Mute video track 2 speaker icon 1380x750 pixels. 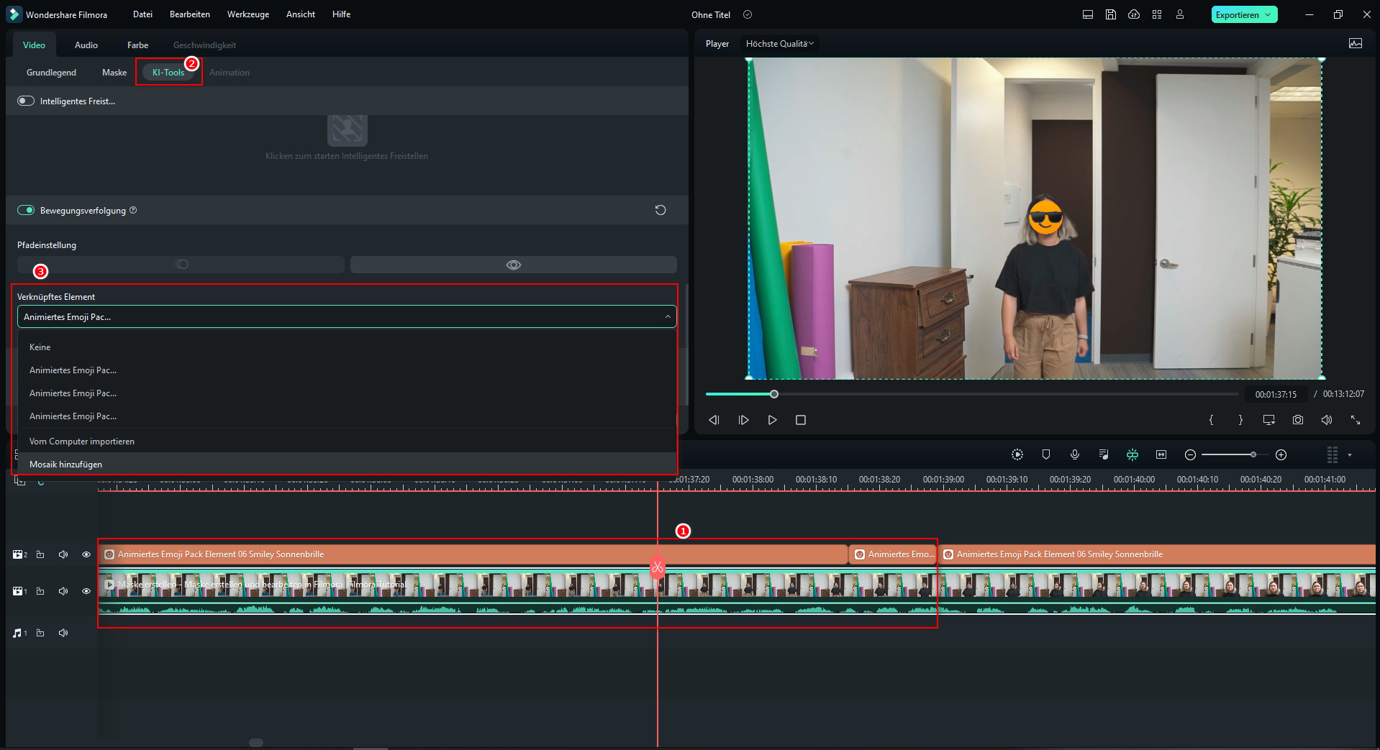(x=63, y=554)
